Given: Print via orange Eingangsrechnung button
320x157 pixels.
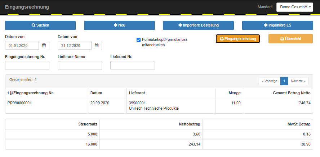Looking at the screenshot, I should click(238, 39).
